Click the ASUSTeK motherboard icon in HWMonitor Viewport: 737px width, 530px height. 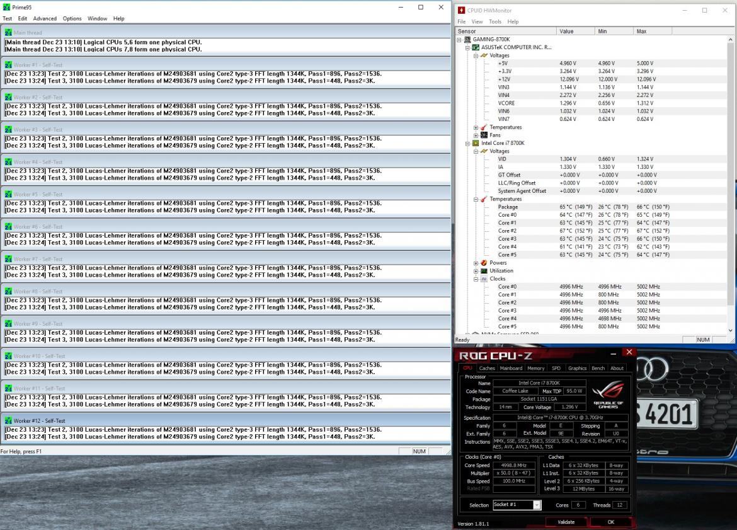click(476, 47)
